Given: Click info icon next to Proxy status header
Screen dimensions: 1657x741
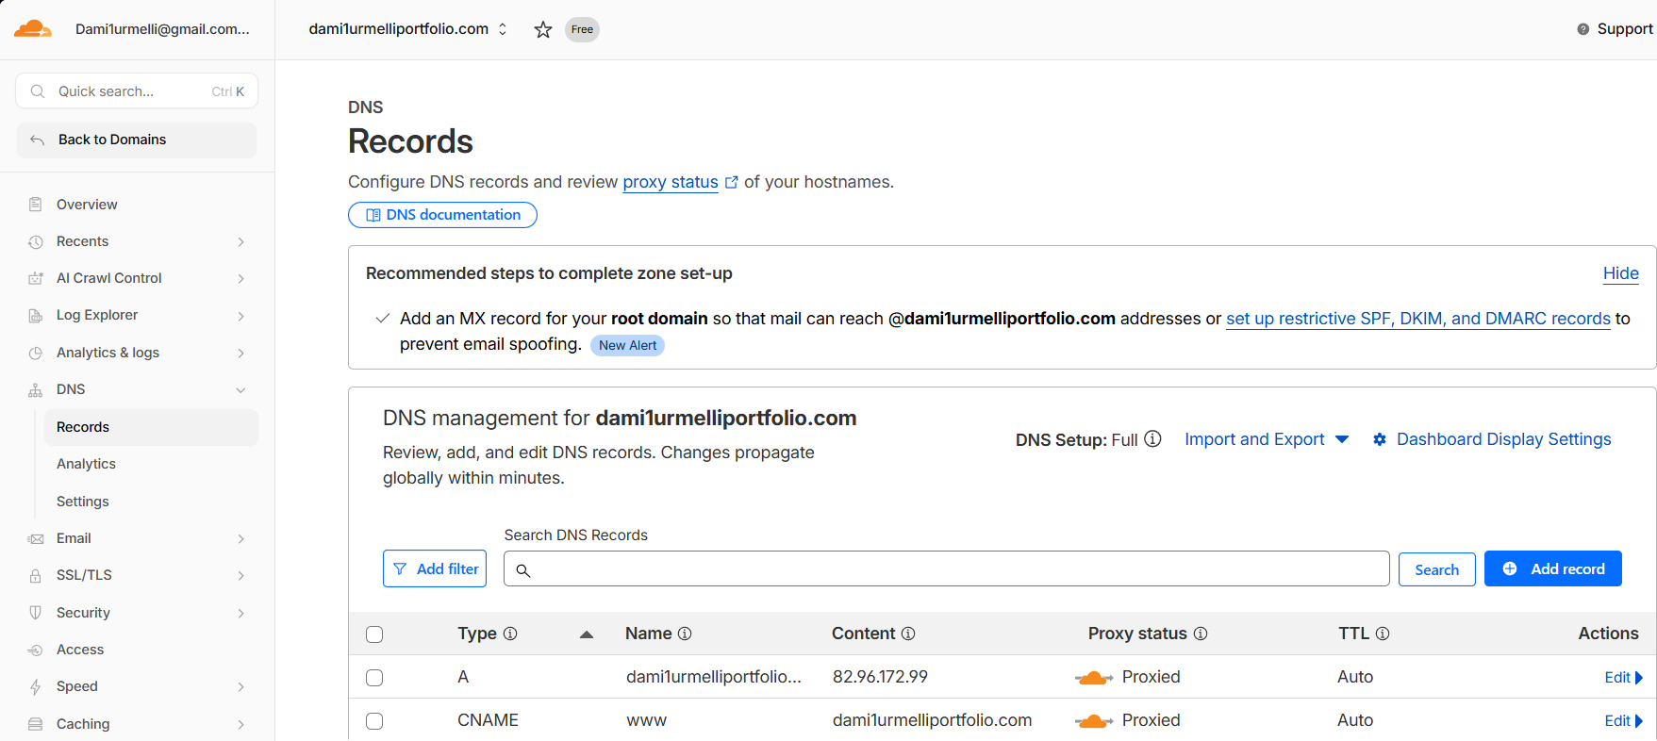Looking at the screenshot, I should (1201, 634).
